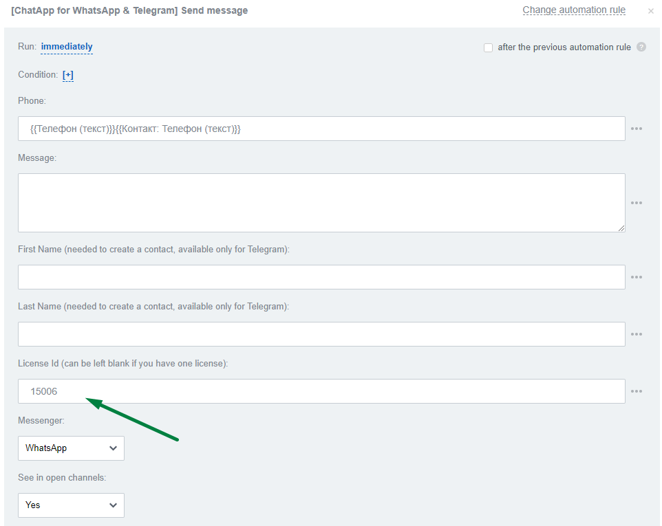Click into the Message text area
Viewport: 662px width, 526px height.
[x=321, y=202]
